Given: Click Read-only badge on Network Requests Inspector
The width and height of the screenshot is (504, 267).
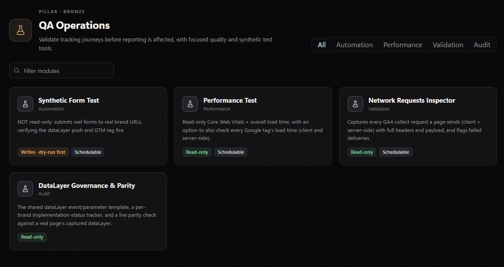Looking at the screenshot, I should coord(362,153).
